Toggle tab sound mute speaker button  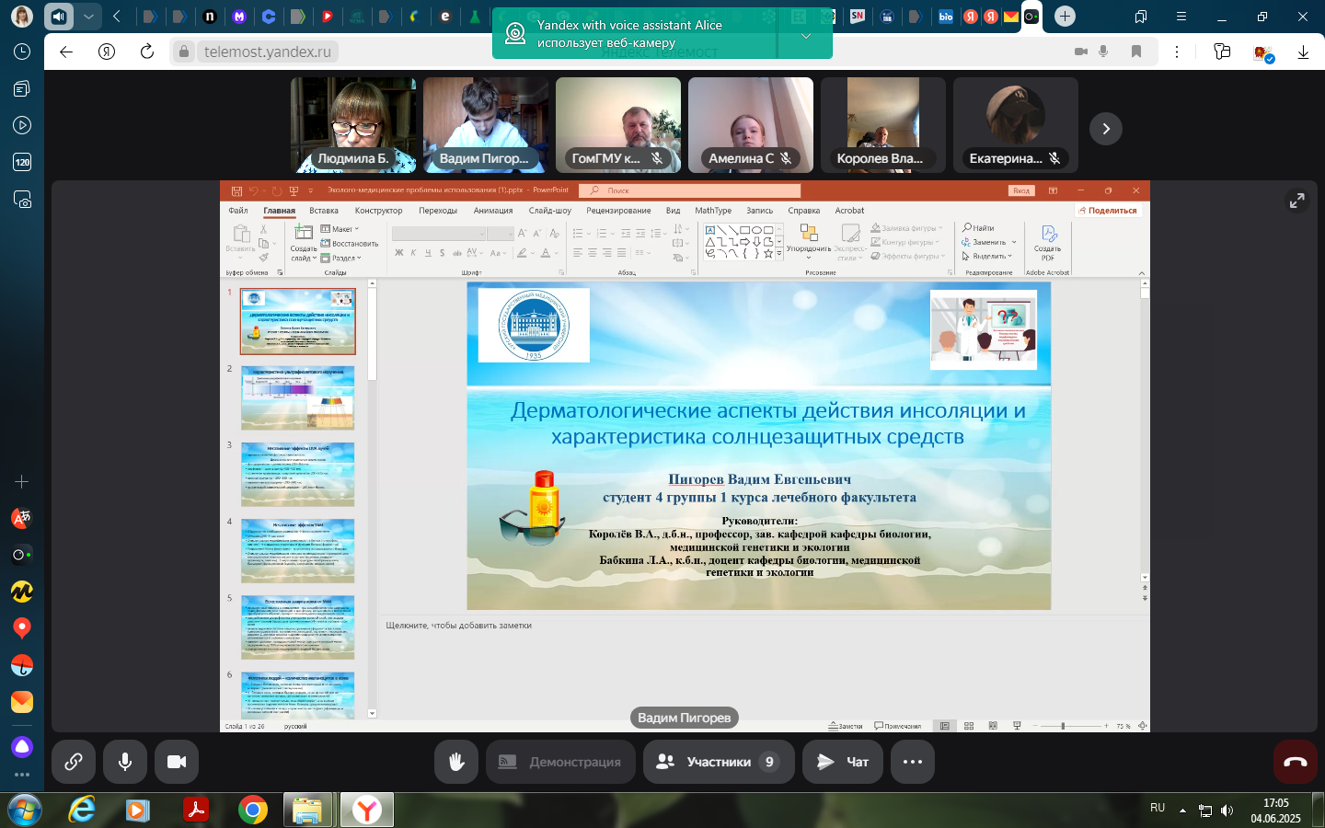(59, 16)
